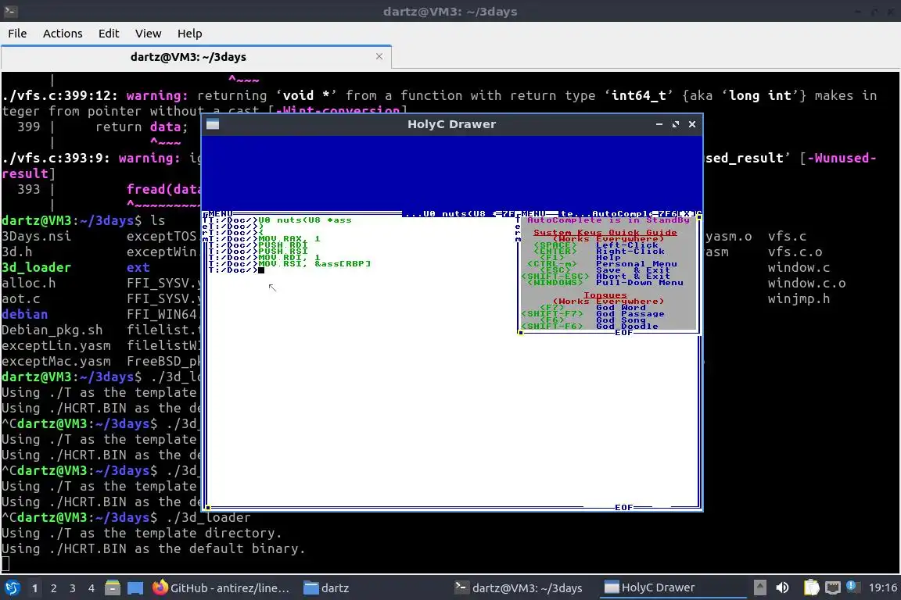Close the HolyC Drawer window
This screenshot has height=600, width=901.
[692, 124]
